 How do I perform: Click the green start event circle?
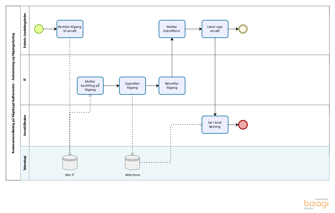[x=39, y=29]
